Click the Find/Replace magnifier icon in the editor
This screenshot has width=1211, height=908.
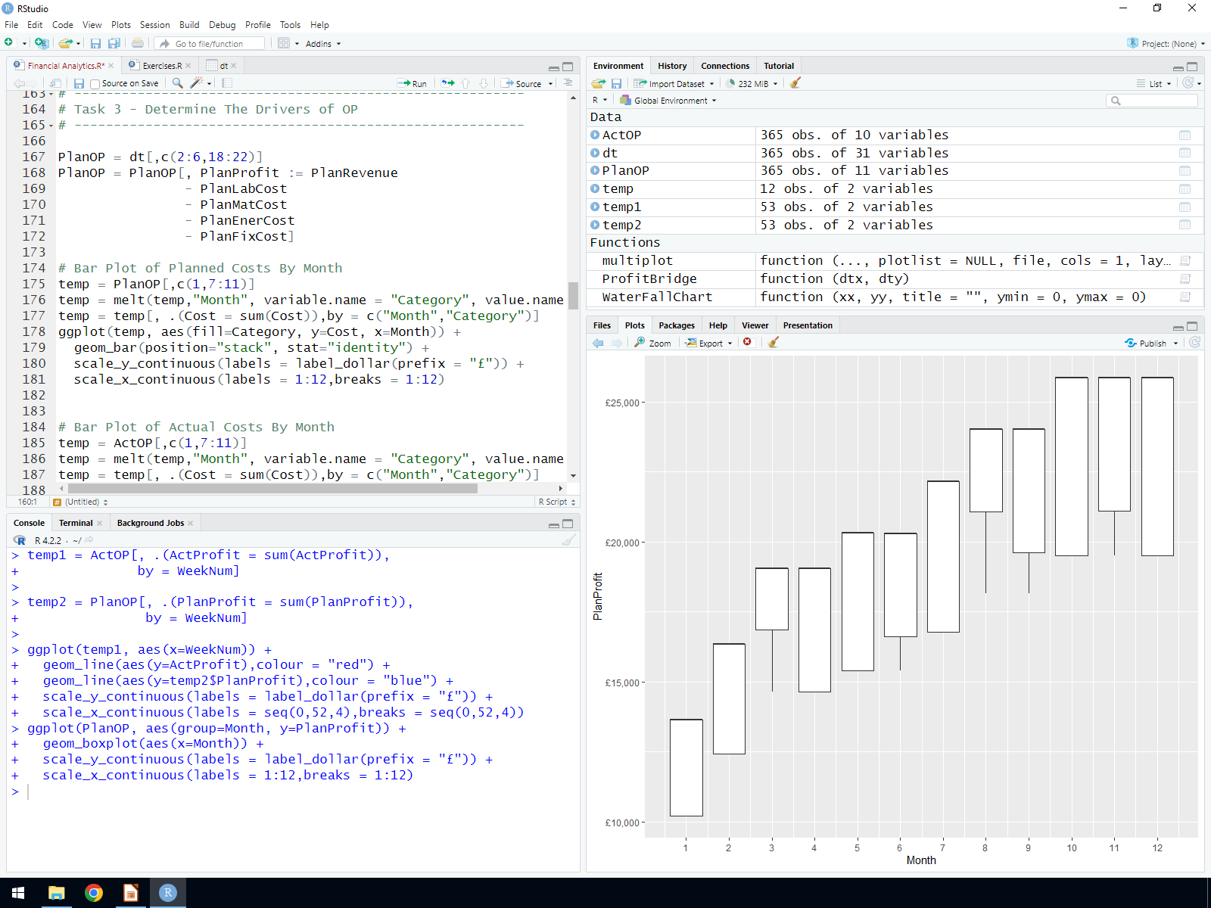point(177,83)
